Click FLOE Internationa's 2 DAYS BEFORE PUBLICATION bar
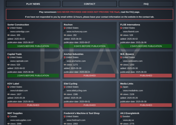 146,46
